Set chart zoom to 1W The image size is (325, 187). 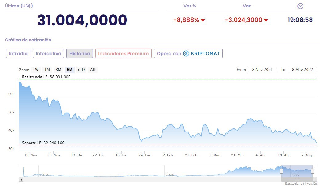pos(36,70)
